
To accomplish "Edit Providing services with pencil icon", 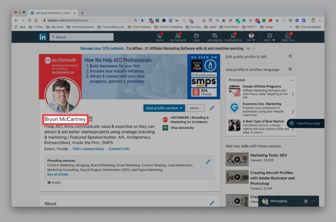I will click(208, 162).
